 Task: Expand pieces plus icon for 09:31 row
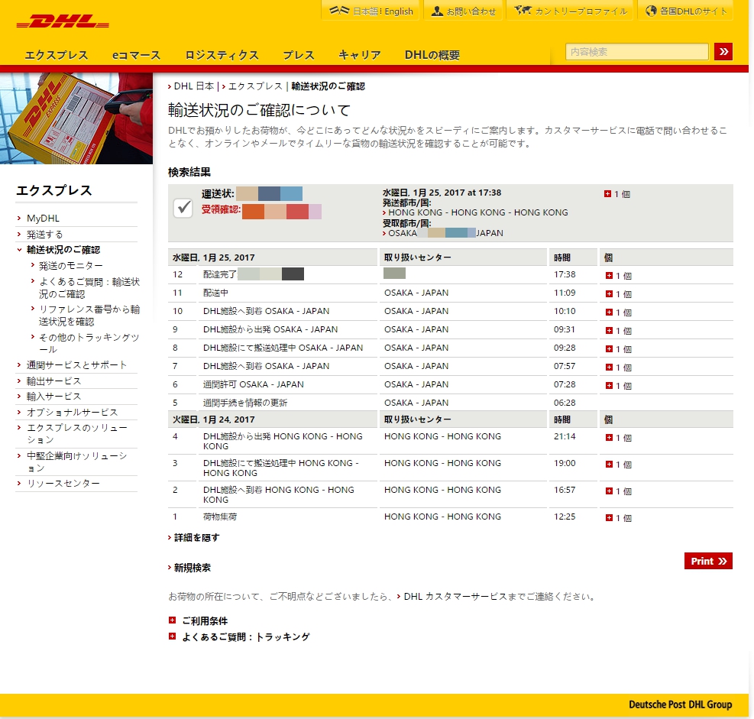[609, 330]
